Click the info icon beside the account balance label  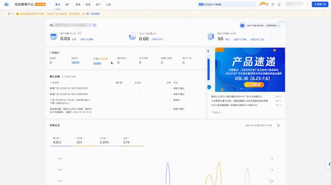point(75,34)
